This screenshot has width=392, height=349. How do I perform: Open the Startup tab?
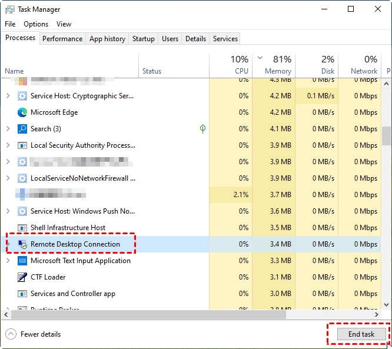point(144,39)
